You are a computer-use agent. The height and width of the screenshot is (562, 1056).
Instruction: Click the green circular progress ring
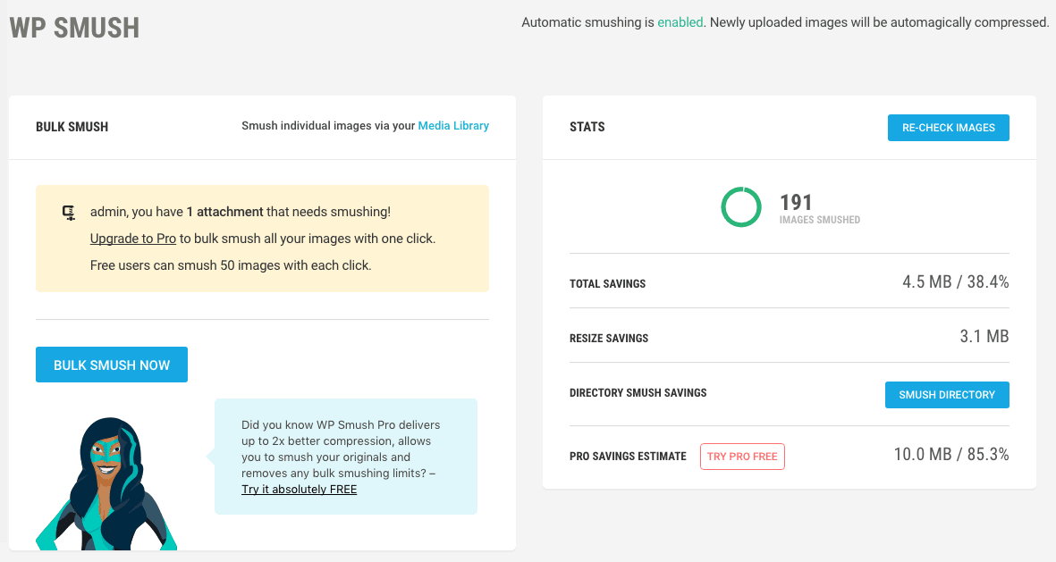pyautogui.click(x=741, y=207)
